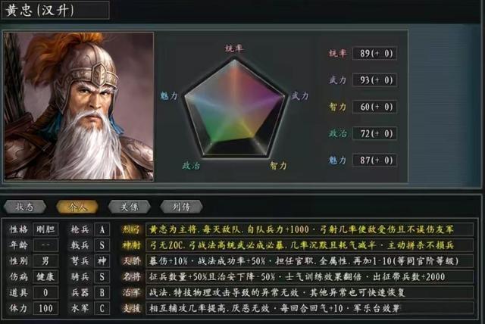Select the 统率 value box showing 89
This screenshot has width=485, height=324.
pos(374,54)
